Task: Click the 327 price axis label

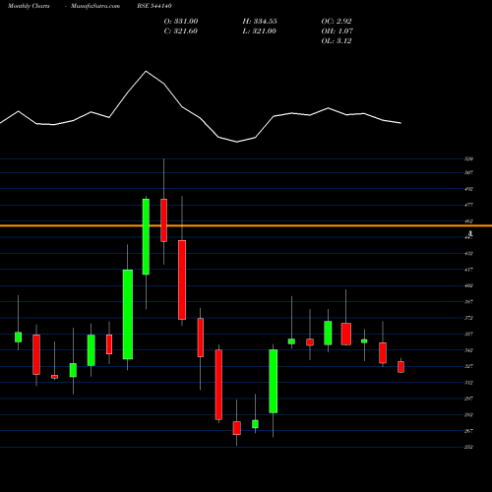Action: [468, 366]
